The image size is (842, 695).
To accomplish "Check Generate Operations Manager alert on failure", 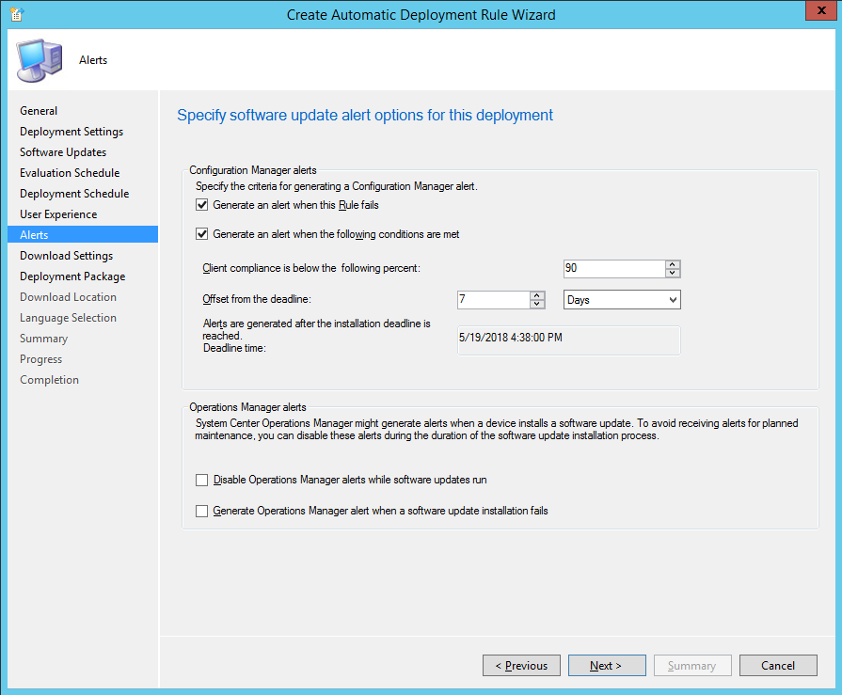I will coord(202,512).
